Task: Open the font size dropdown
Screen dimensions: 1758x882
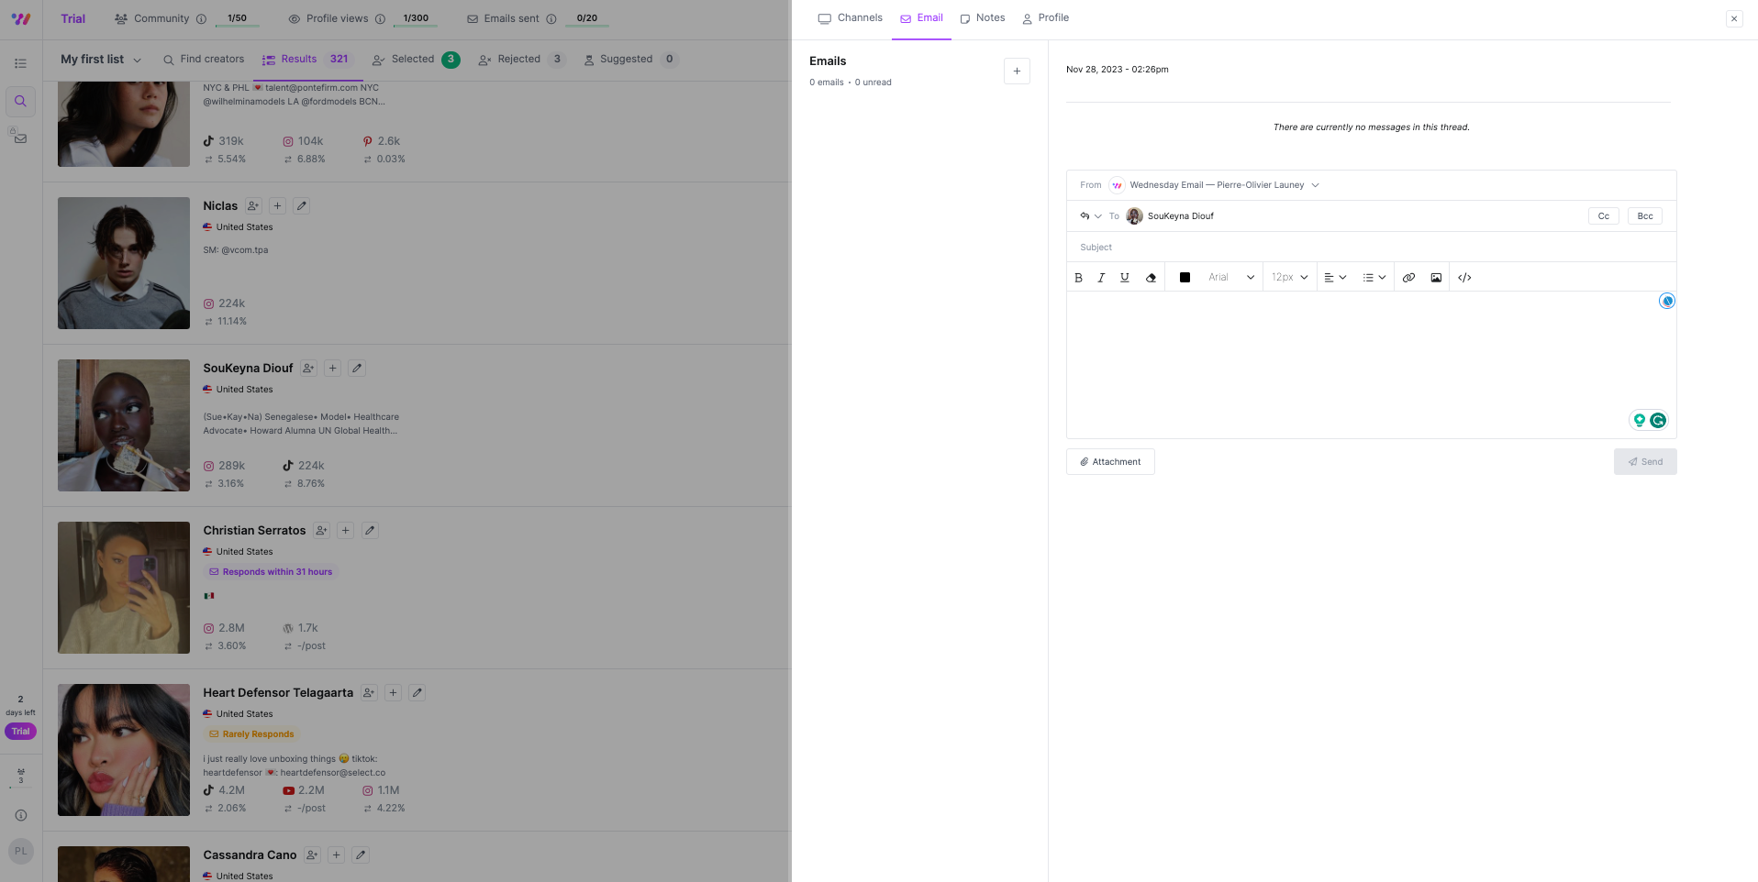Action: [1289, 277]
